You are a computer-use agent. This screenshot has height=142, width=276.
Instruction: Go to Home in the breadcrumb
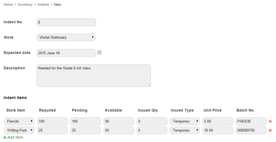tap(8, 5)
